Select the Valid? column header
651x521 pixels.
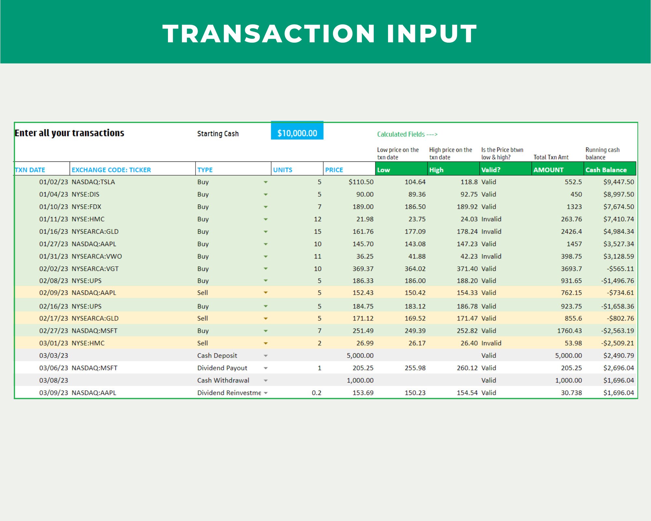tap(506, 169)
